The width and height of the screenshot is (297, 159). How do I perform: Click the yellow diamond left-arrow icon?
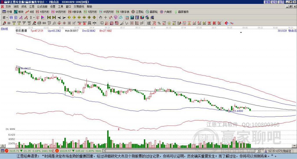pos(69,18)
